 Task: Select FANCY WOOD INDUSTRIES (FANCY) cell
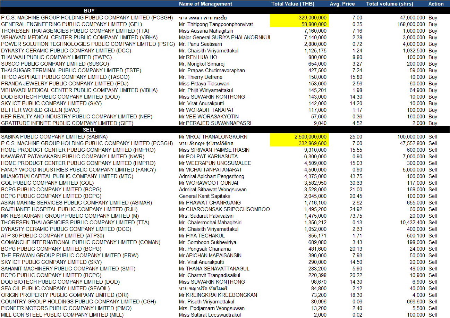[x=78, y=170]
